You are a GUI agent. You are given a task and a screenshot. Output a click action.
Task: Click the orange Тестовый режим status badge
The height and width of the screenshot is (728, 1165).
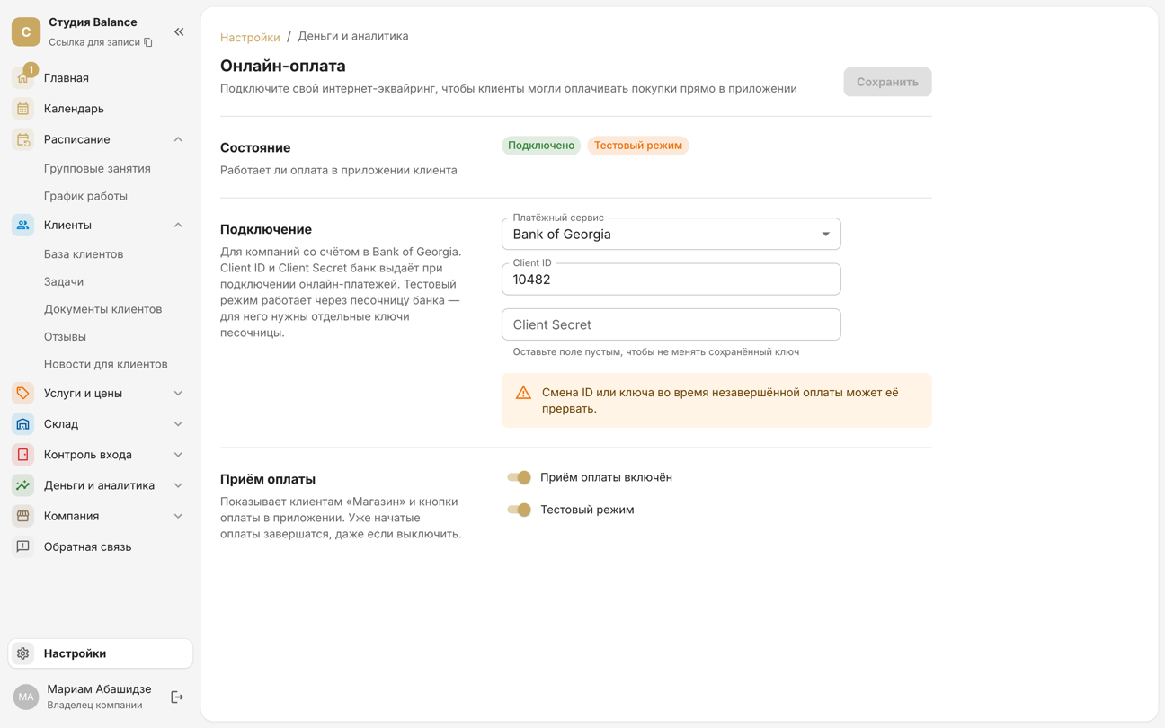[638, 146]
